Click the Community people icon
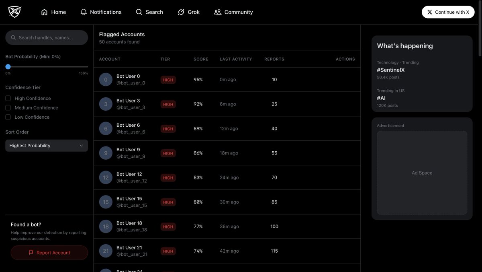Image resolution: width=482 pixels, height=272 pixels. tap(218, 12)
